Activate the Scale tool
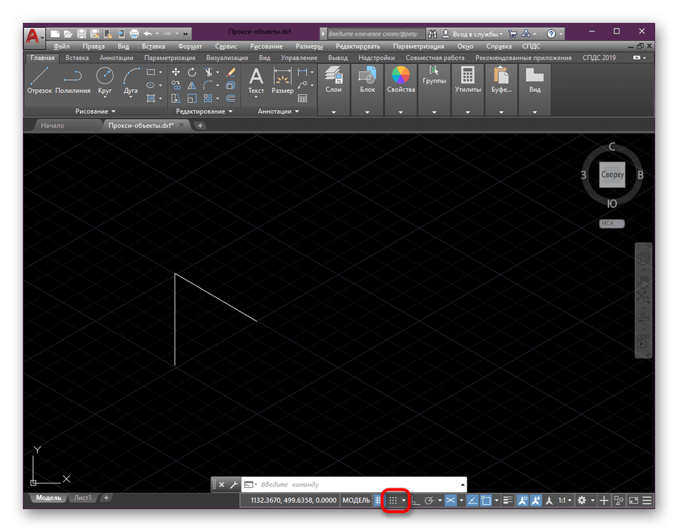 (192, 99)
